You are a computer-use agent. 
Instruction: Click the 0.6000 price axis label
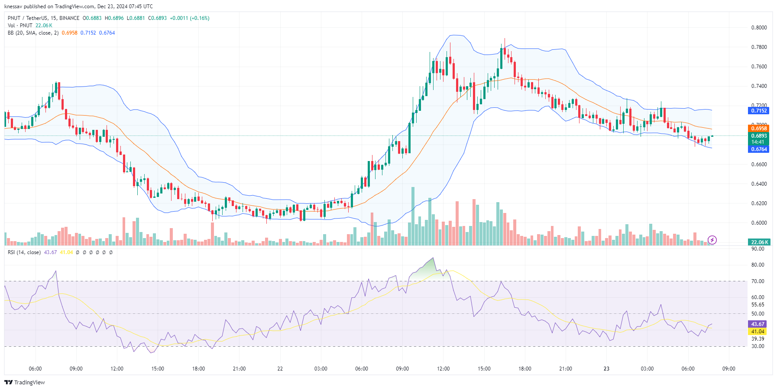tap(759, 223)
